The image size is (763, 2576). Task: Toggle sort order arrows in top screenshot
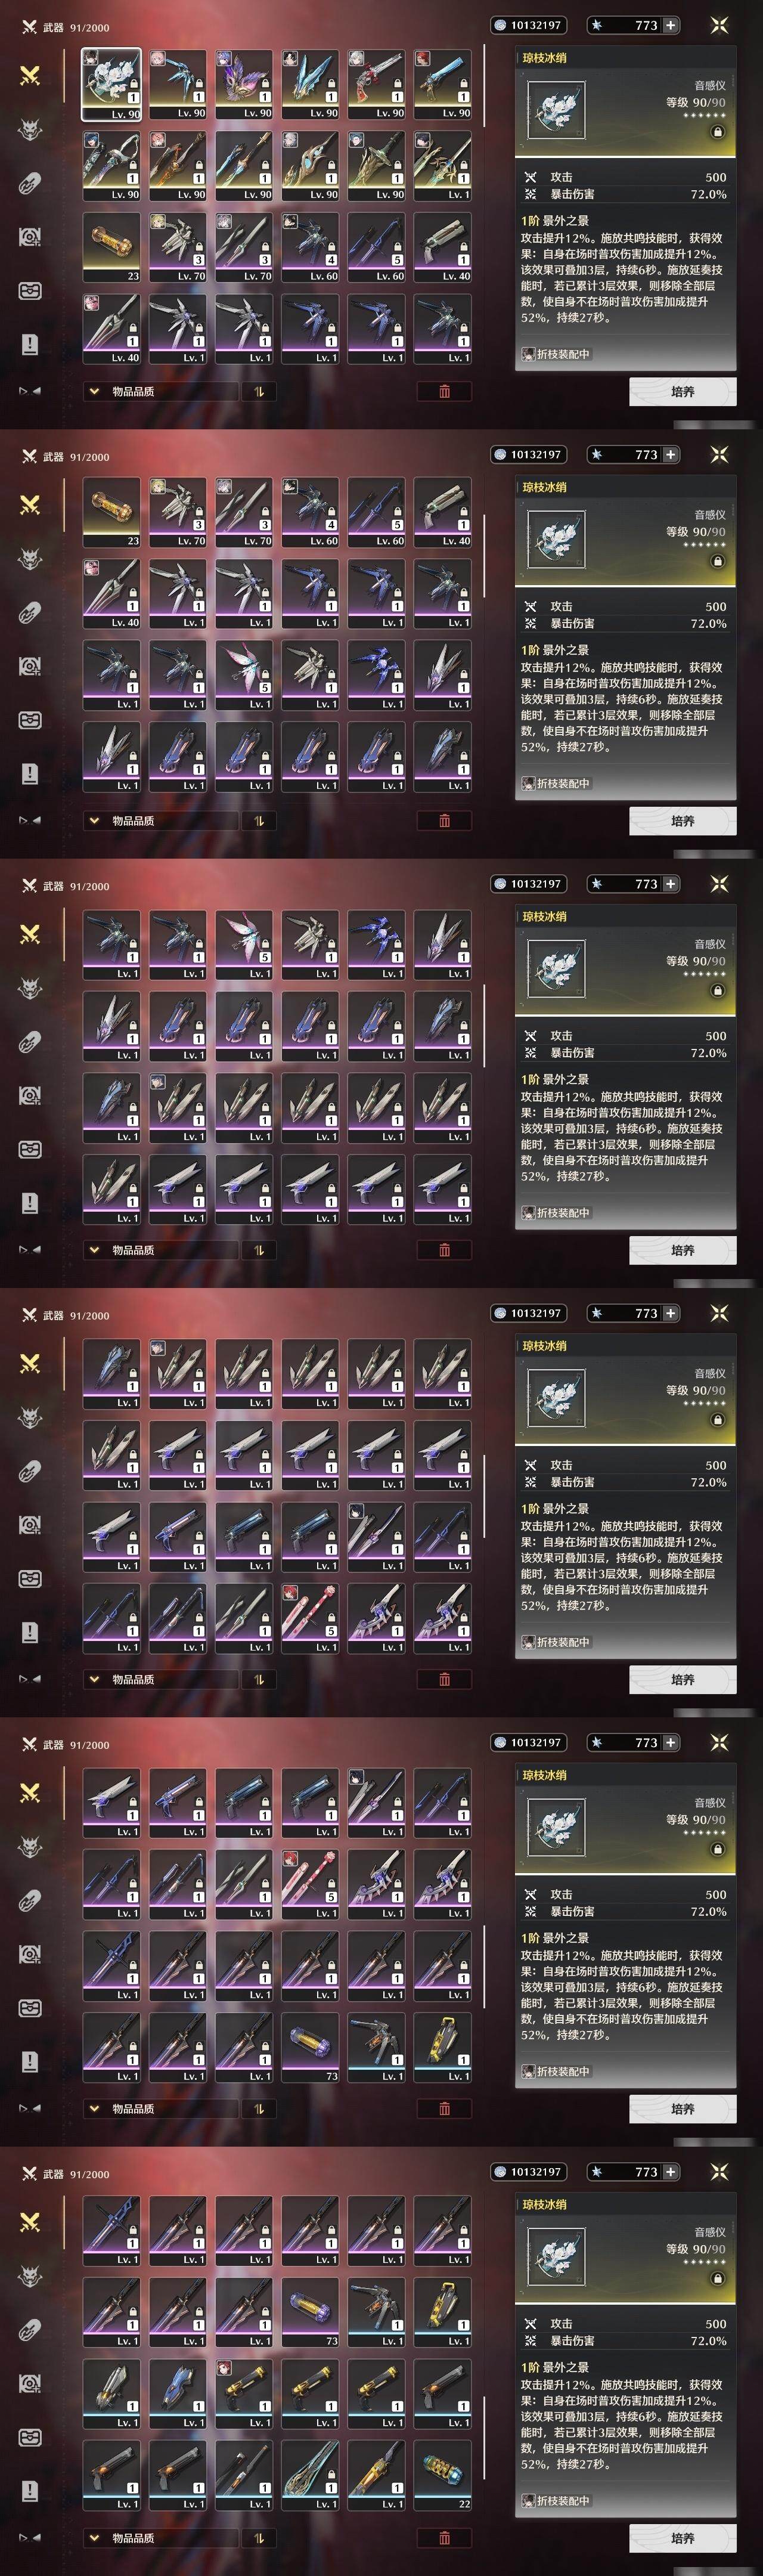pos(259,391)
